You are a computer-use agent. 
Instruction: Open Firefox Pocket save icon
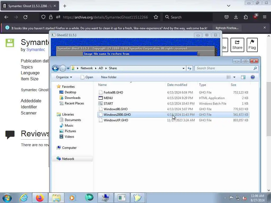click(227, 17)
